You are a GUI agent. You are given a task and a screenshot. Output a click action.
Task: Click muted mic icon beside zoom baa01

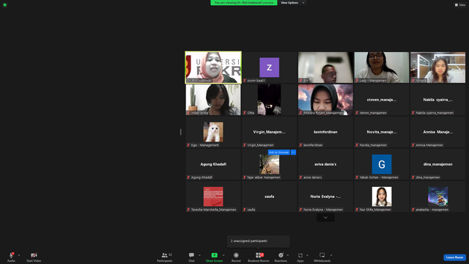[x=245, y=81]
